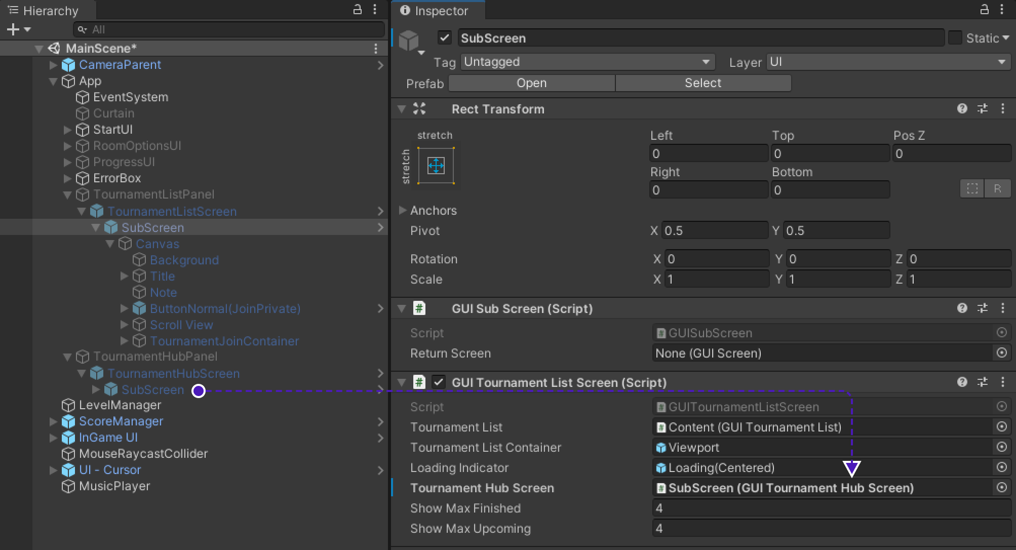This screenshot has height=550, width=1016.
Task: Click the stretch anchor preset box
Action: coord(436,166)
